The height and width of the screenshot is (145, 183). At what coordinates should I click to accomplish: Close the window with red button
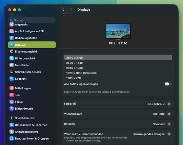point(10,10)
